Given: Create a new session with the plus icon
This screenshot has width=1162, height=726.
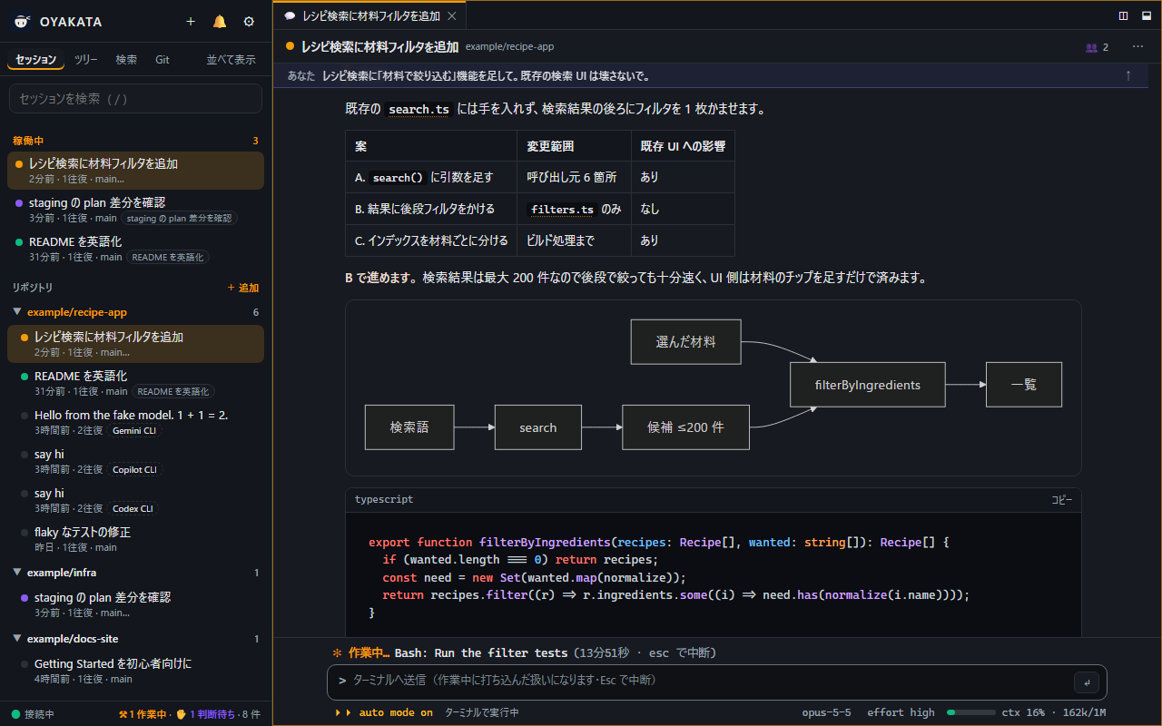Looking at the screenshot, I should click(x=191, y=22).
